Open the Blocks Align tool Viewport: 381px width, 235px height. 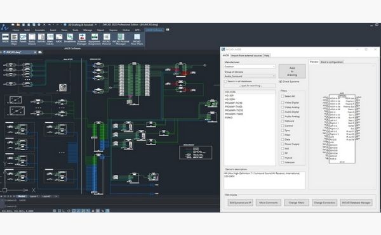tap(14, 39)
